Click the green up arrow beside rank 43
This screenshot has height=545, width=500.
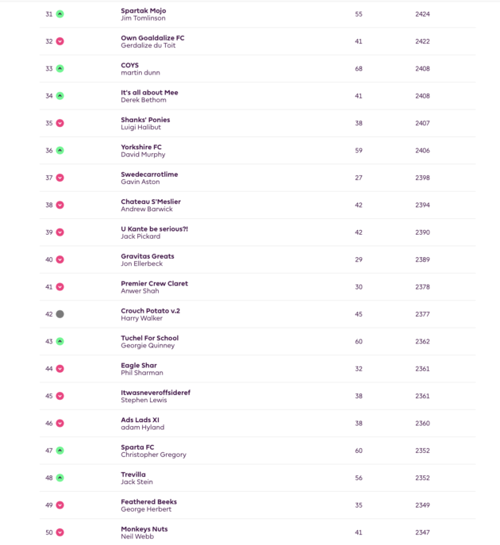click(x=60, y=341)
